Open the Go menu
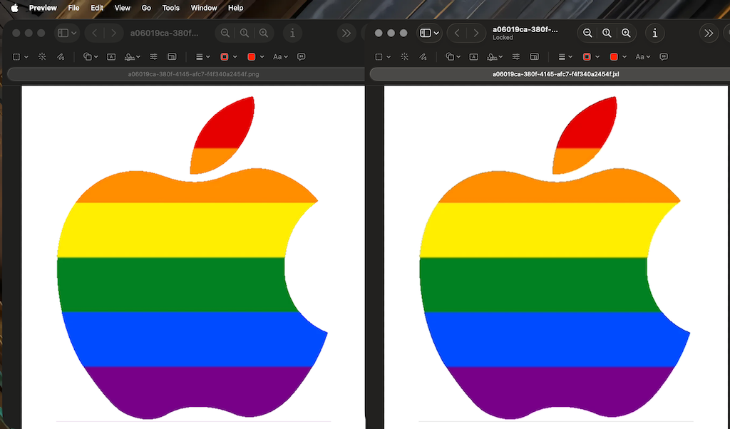730x429 pixels. [146, 8]
